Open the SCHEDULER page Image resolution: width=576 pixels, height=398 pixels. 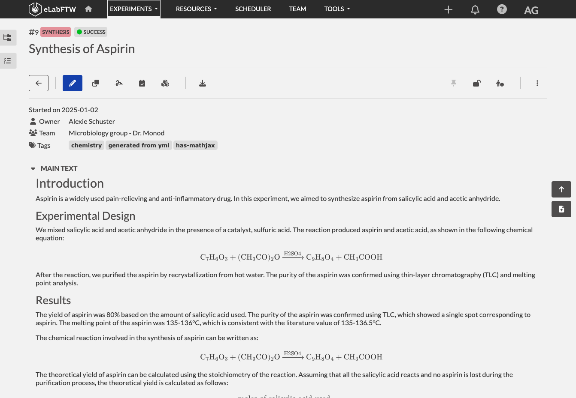[x=253, y=9]
